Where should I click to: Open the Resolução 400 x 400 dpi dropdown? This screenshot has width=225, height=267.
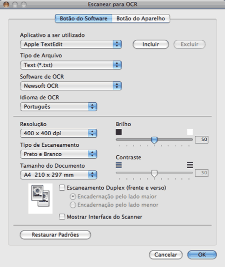pyautogui.click(x=58, y=133)
